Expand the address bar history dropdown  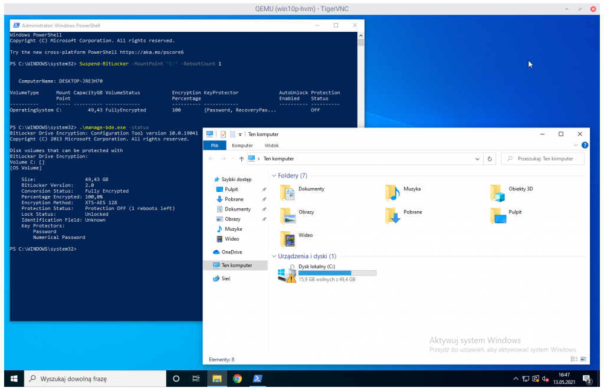[477, 159]
